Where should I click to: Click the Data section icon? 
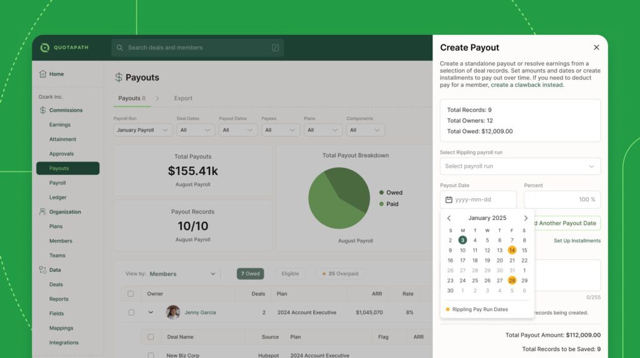(42, 270)
